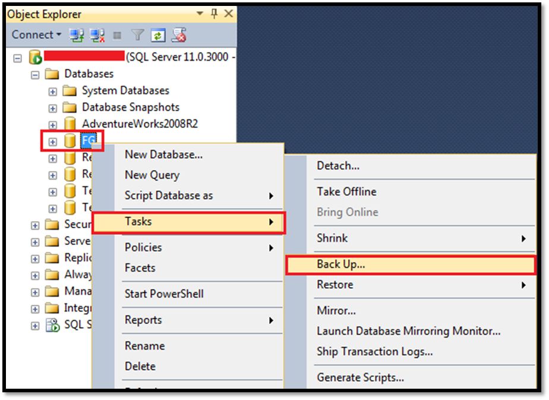Click the Connect Object Explorer icon
This screenshot has width=549, height=400.
[x=75, y=35]
